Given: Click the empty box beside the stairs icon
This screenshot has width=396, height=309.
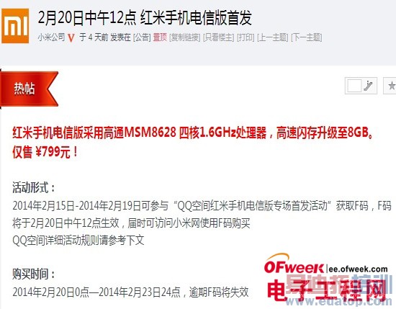Looking at the screenshot, I should (354, 86).
